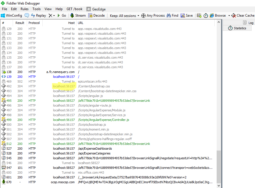Image resolution: width=255 pixels, height=188 pixels.
Task: Sort by the URL column header
Action: pyautogui.click(x=146, y=23)
